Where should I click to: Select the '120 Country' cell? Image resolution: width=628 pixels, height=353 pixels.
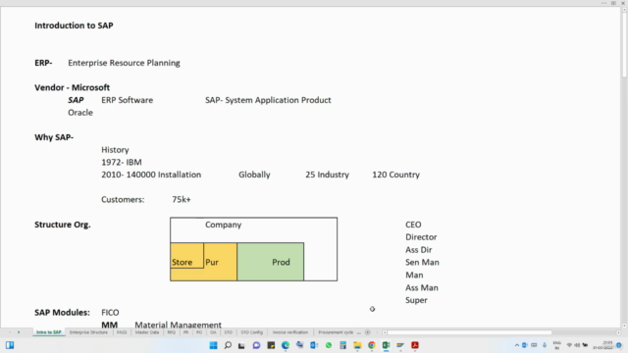[x=395, y=175]
